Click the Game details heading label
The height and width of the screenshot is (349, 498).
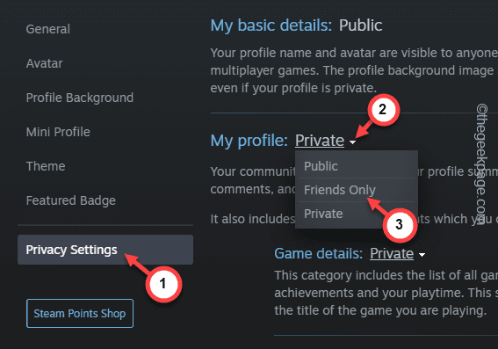point(319,254)
